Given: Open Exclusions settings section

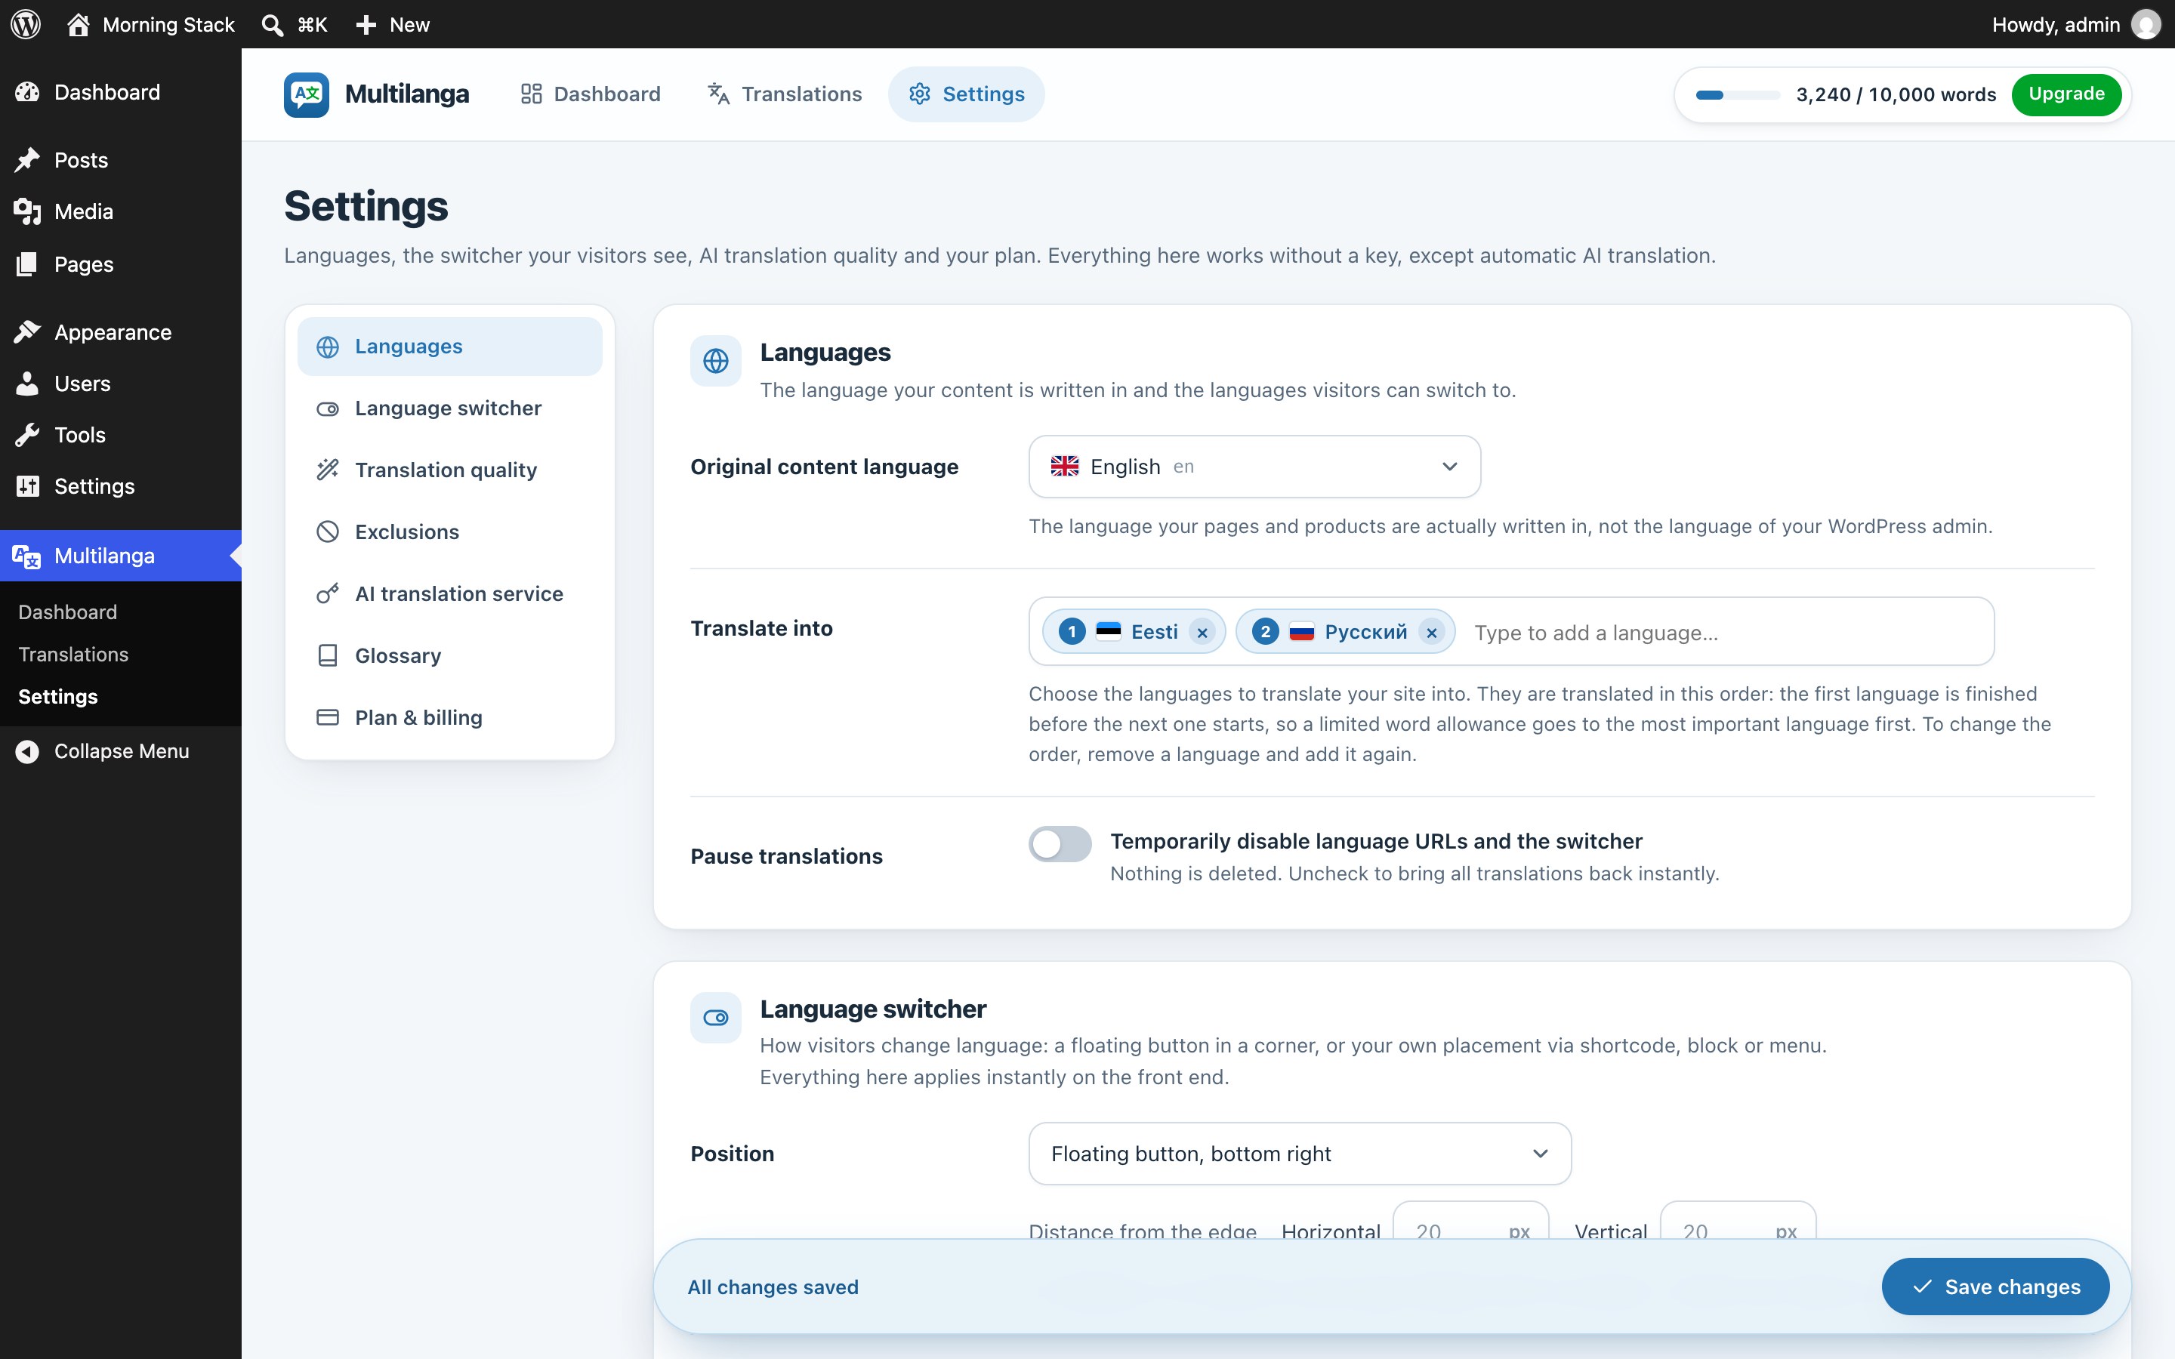Looking at the screenshot, I should coord(449,532).
